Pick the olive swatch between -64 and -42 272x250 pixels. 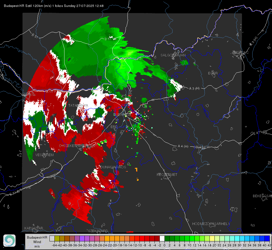[x=57, y=238]
